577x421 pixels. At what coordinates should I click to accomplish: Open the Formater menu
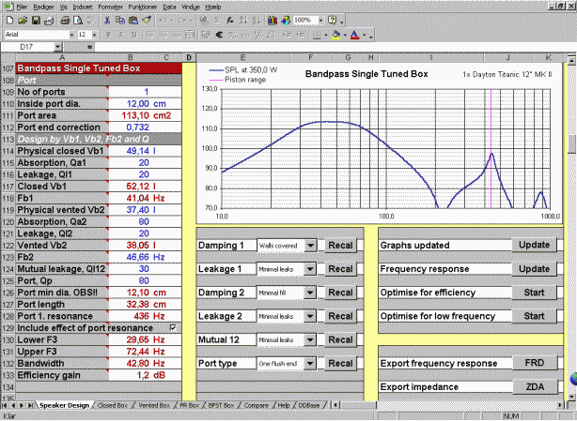[x=110, y=7]
